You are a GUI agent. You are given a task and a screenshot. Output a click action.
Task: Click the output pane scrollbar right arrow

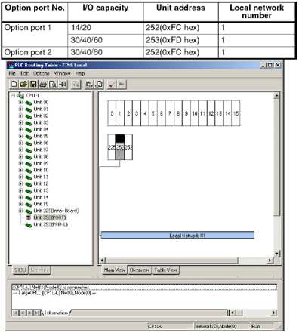click(274, 313)
